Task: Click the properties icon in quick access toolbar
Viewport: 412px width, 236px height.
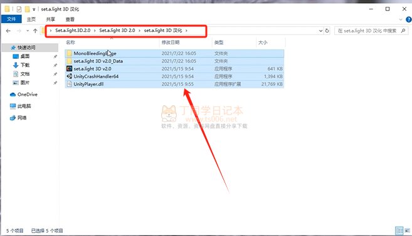Action: click(x=19, y=9)
